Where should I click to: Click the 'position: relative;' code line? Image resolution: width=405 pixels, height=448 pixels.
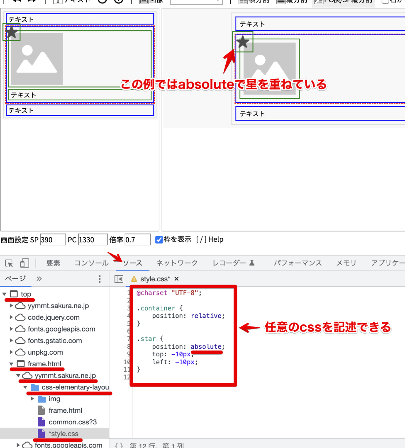click(188, 316)
